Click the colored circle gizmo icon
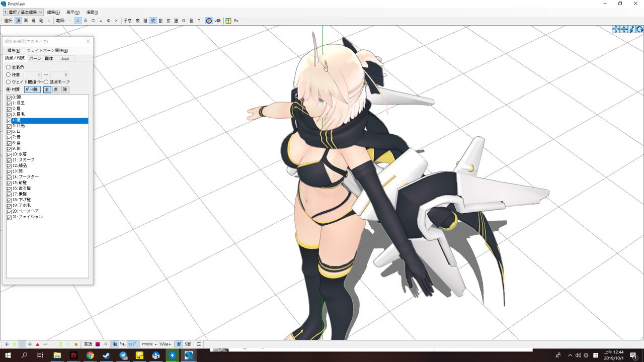 tap(209, 21)
